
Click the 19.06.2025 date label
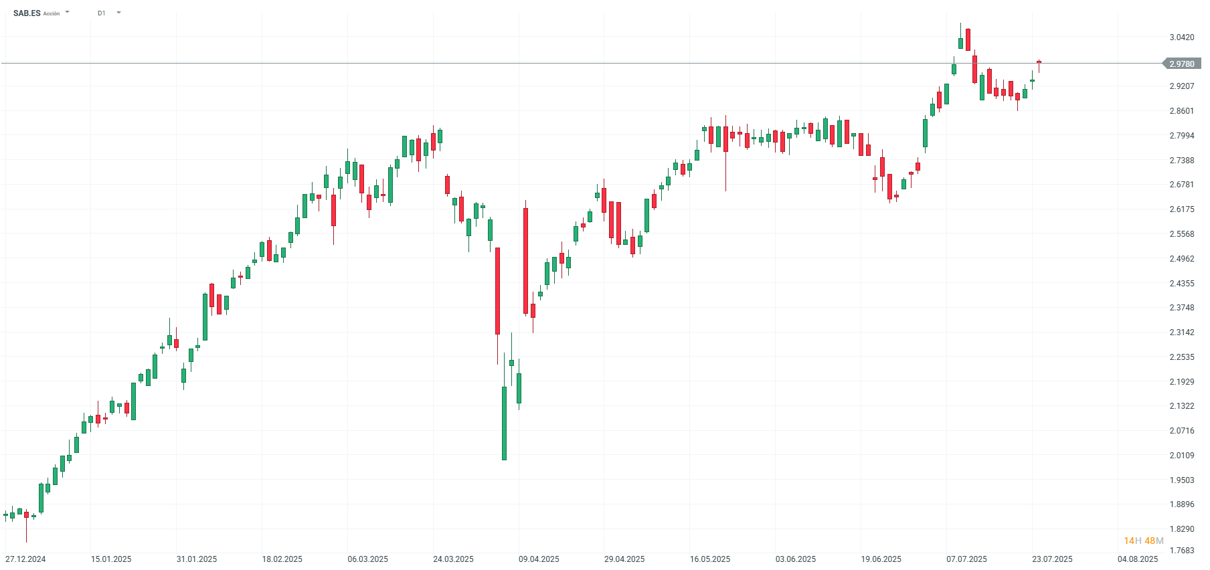click(x=881, y=559)
